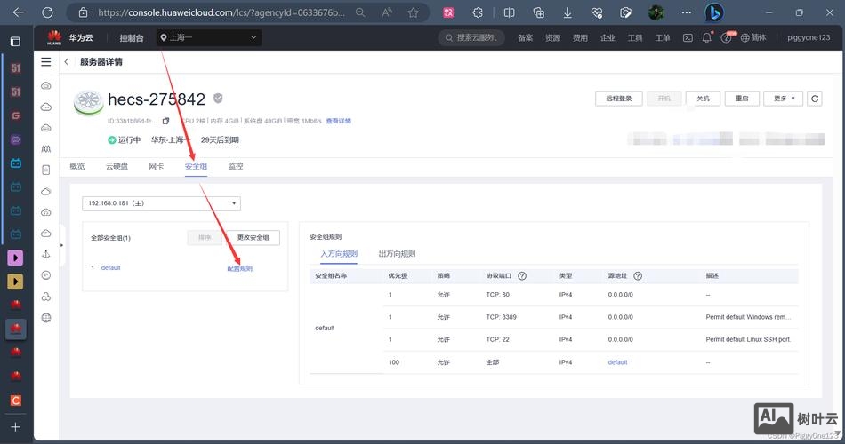Click the help icon next to 协议端口

pos(522,276)
